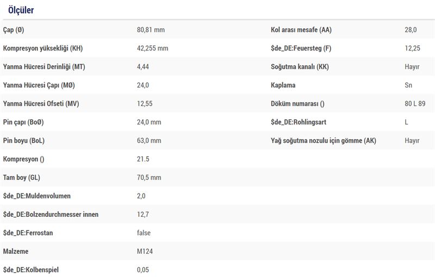
Task: Click the 42,255 mm compression height value
Action: pyautogui.click(x=152, y=48)
